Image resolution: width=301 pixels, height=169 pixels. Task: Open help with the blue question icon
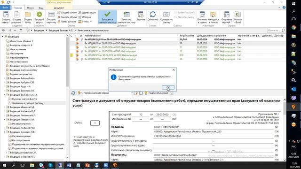(x=284, y=8)
